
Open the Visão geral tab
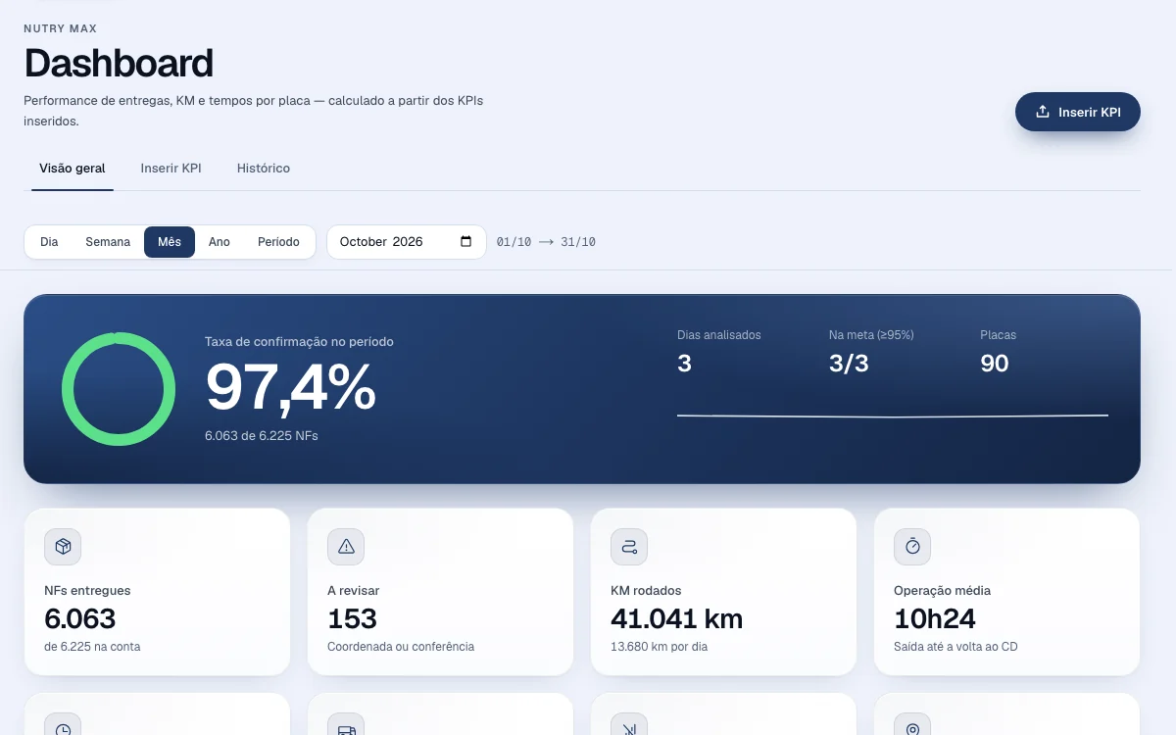[x=73, y=169]
